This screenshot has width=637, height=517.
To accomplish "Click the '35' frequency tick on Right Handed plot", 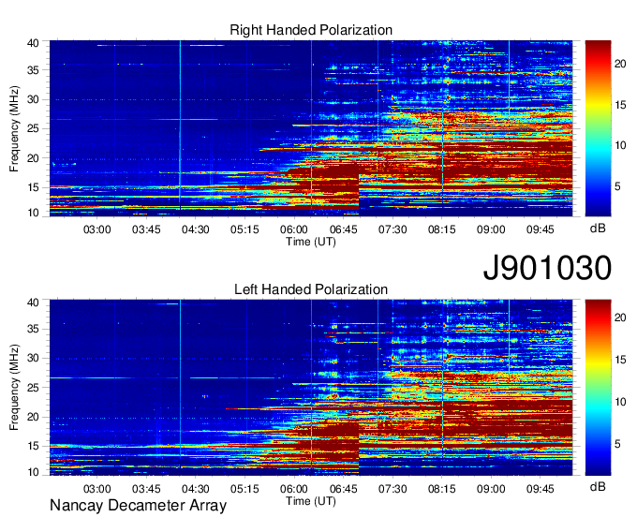I will click(x=33, y=70).
